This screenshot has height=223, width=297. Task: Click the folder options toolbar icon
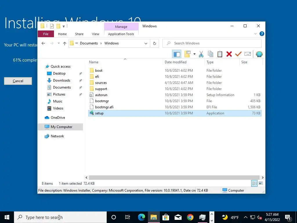pyautogui.click(x=188, y=54)
